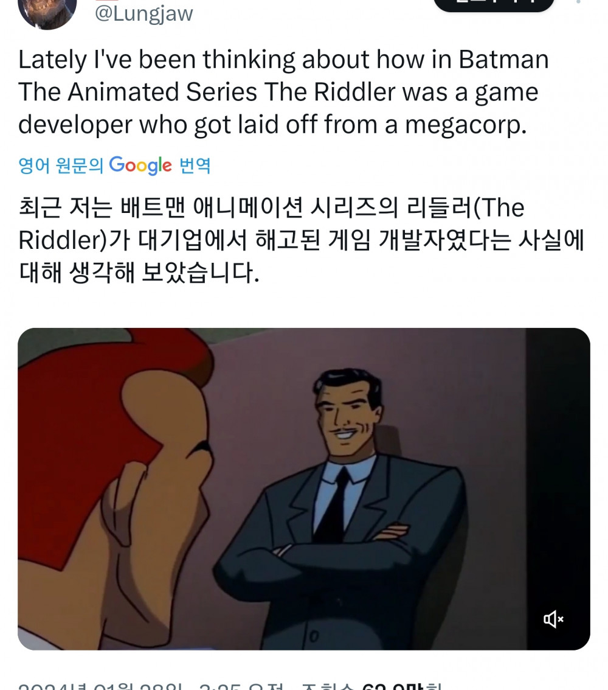Click the blue "번역" link
Screen dimensions: 608x690
(x=195, y=166)
